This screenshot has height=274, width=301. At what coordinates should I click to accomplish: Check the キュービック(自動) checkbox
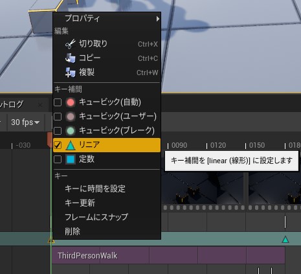click(58, 102)
